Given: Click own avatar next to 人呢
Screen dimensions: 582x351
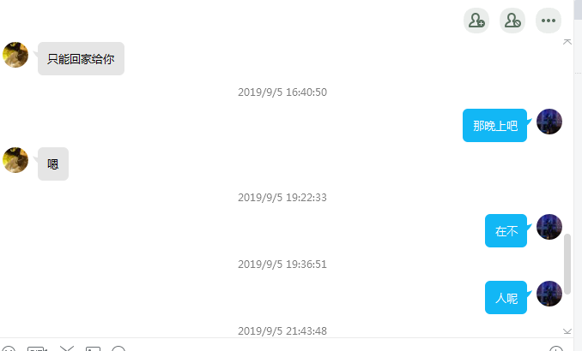Looking at the screenshot, I should pyautogui.click(x=549, y=294).
